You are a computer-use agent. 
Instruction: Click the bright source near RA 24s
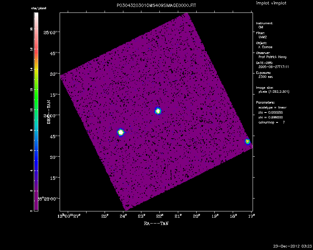120,132
